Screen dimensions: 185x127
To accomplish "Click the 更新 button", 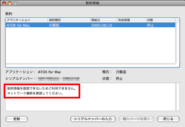I will point(17,119).
